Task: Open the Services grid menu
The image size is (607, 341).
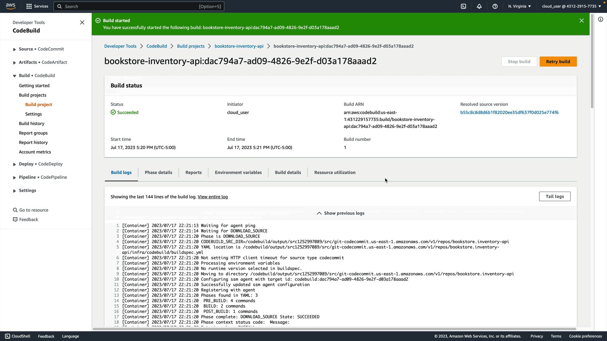Action: (37, 6)
